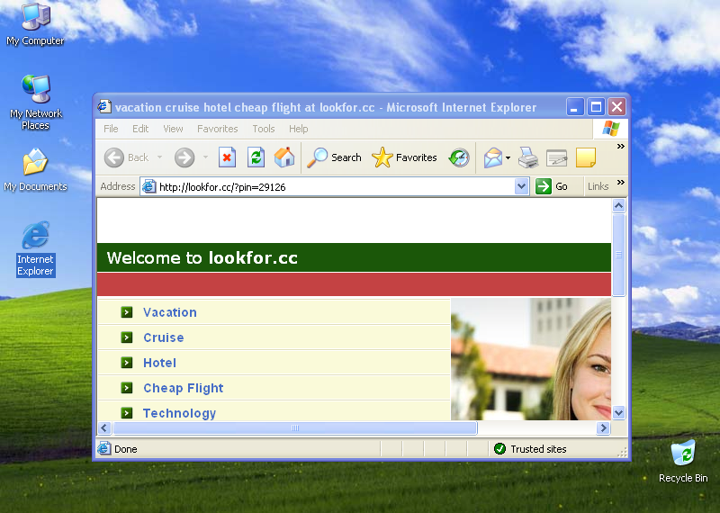Expand the Forward button history dropdown arrow
The image size is (720, 513).
pos(206,157)
